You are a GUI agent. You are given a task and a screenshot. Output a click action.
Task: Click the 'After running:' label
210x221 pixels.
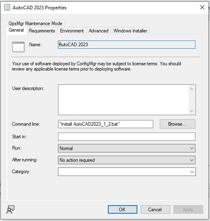25,160
